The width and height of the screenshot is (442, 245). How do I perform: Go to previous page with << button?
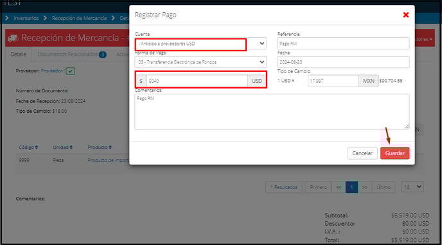point(339,187)
